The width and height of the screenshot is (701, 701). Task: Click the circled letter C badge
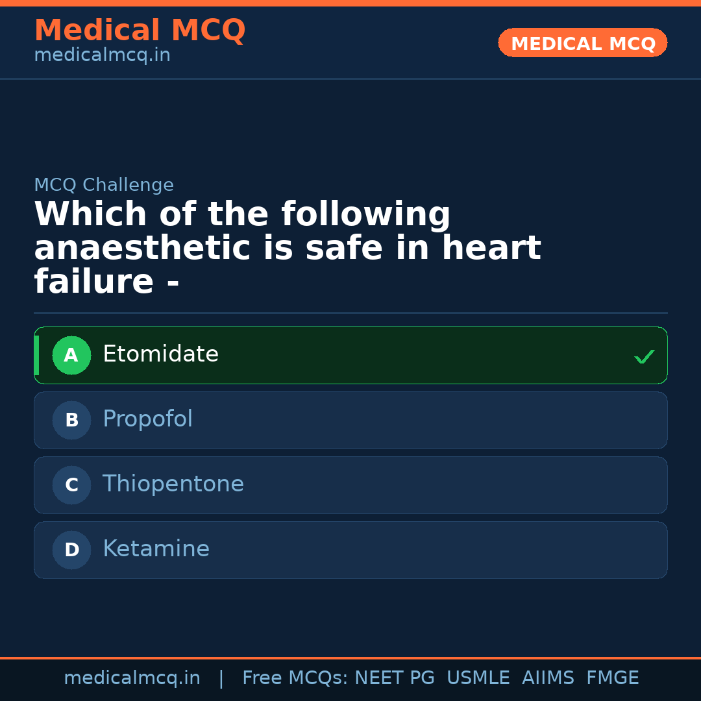click(71, 485)
